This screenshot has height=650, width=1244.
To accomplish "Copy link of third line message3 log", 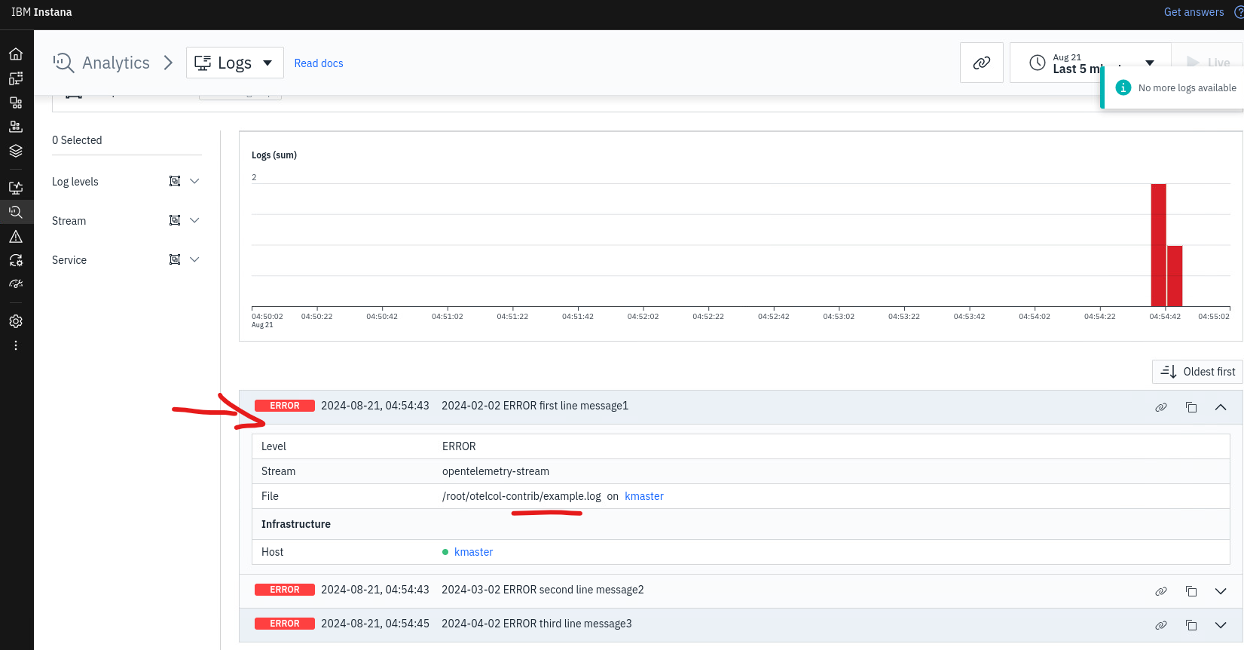I will pyautogui.click(x=1161, y=625).
